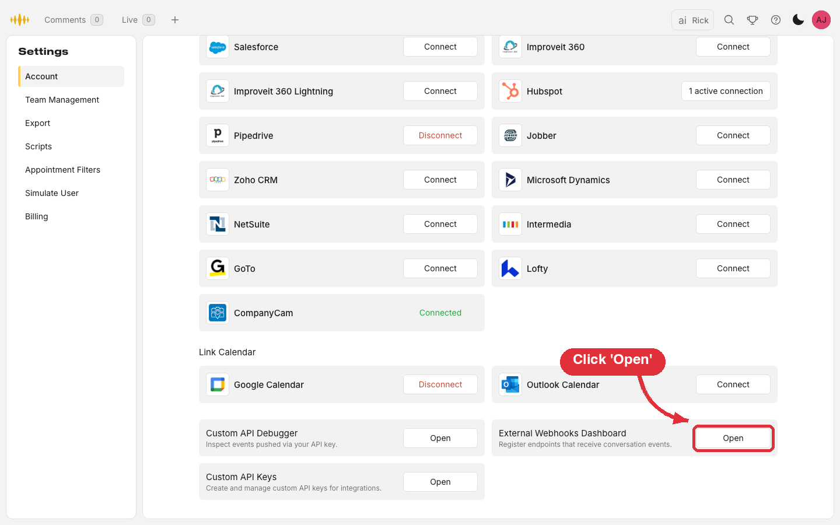Image resolution: width=840 pixels, height=525 pixels.
Task: Click the Link Calendar heading
Action: (227, 352)
